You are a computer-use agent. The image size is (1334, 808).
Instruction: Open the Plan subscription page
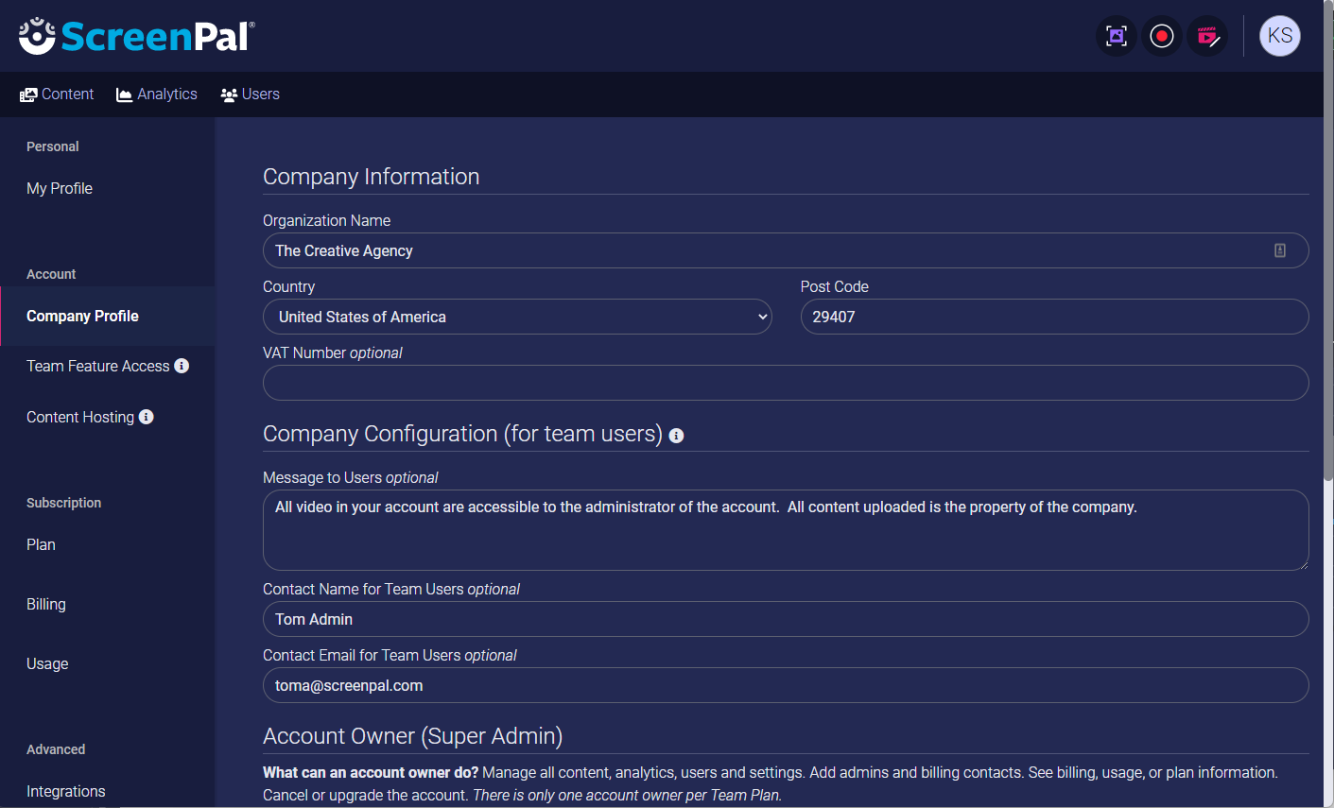pyautogui.click(x=41, y=544)
